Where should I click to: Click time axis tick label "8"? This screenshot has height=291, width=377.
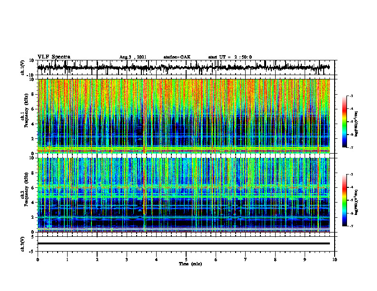point(275,260)
